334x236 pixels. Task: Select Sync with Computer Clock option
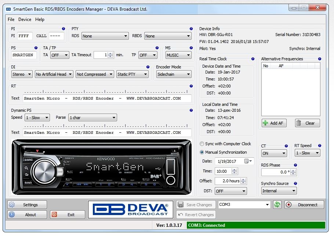pos(202,144)
